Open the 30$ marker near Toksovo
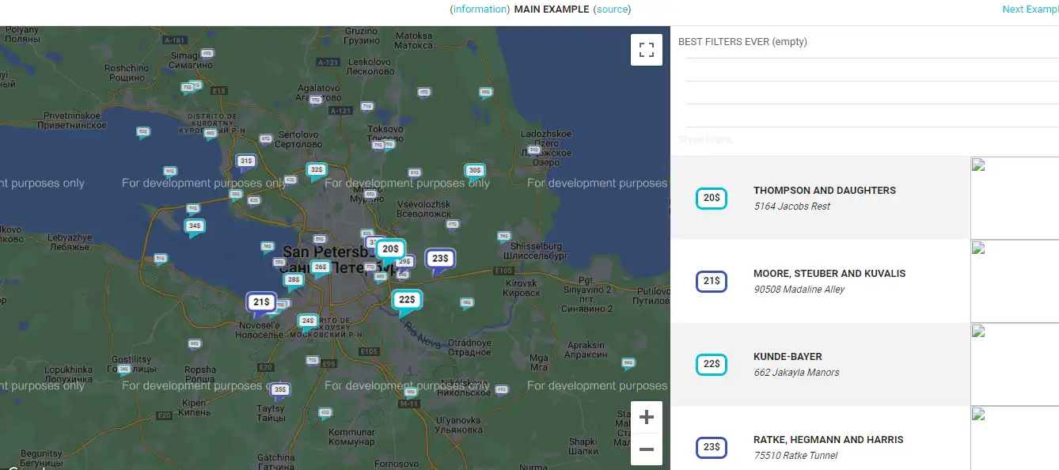Viewport: 1059px width, 470px height. click(x=473, y=170)
